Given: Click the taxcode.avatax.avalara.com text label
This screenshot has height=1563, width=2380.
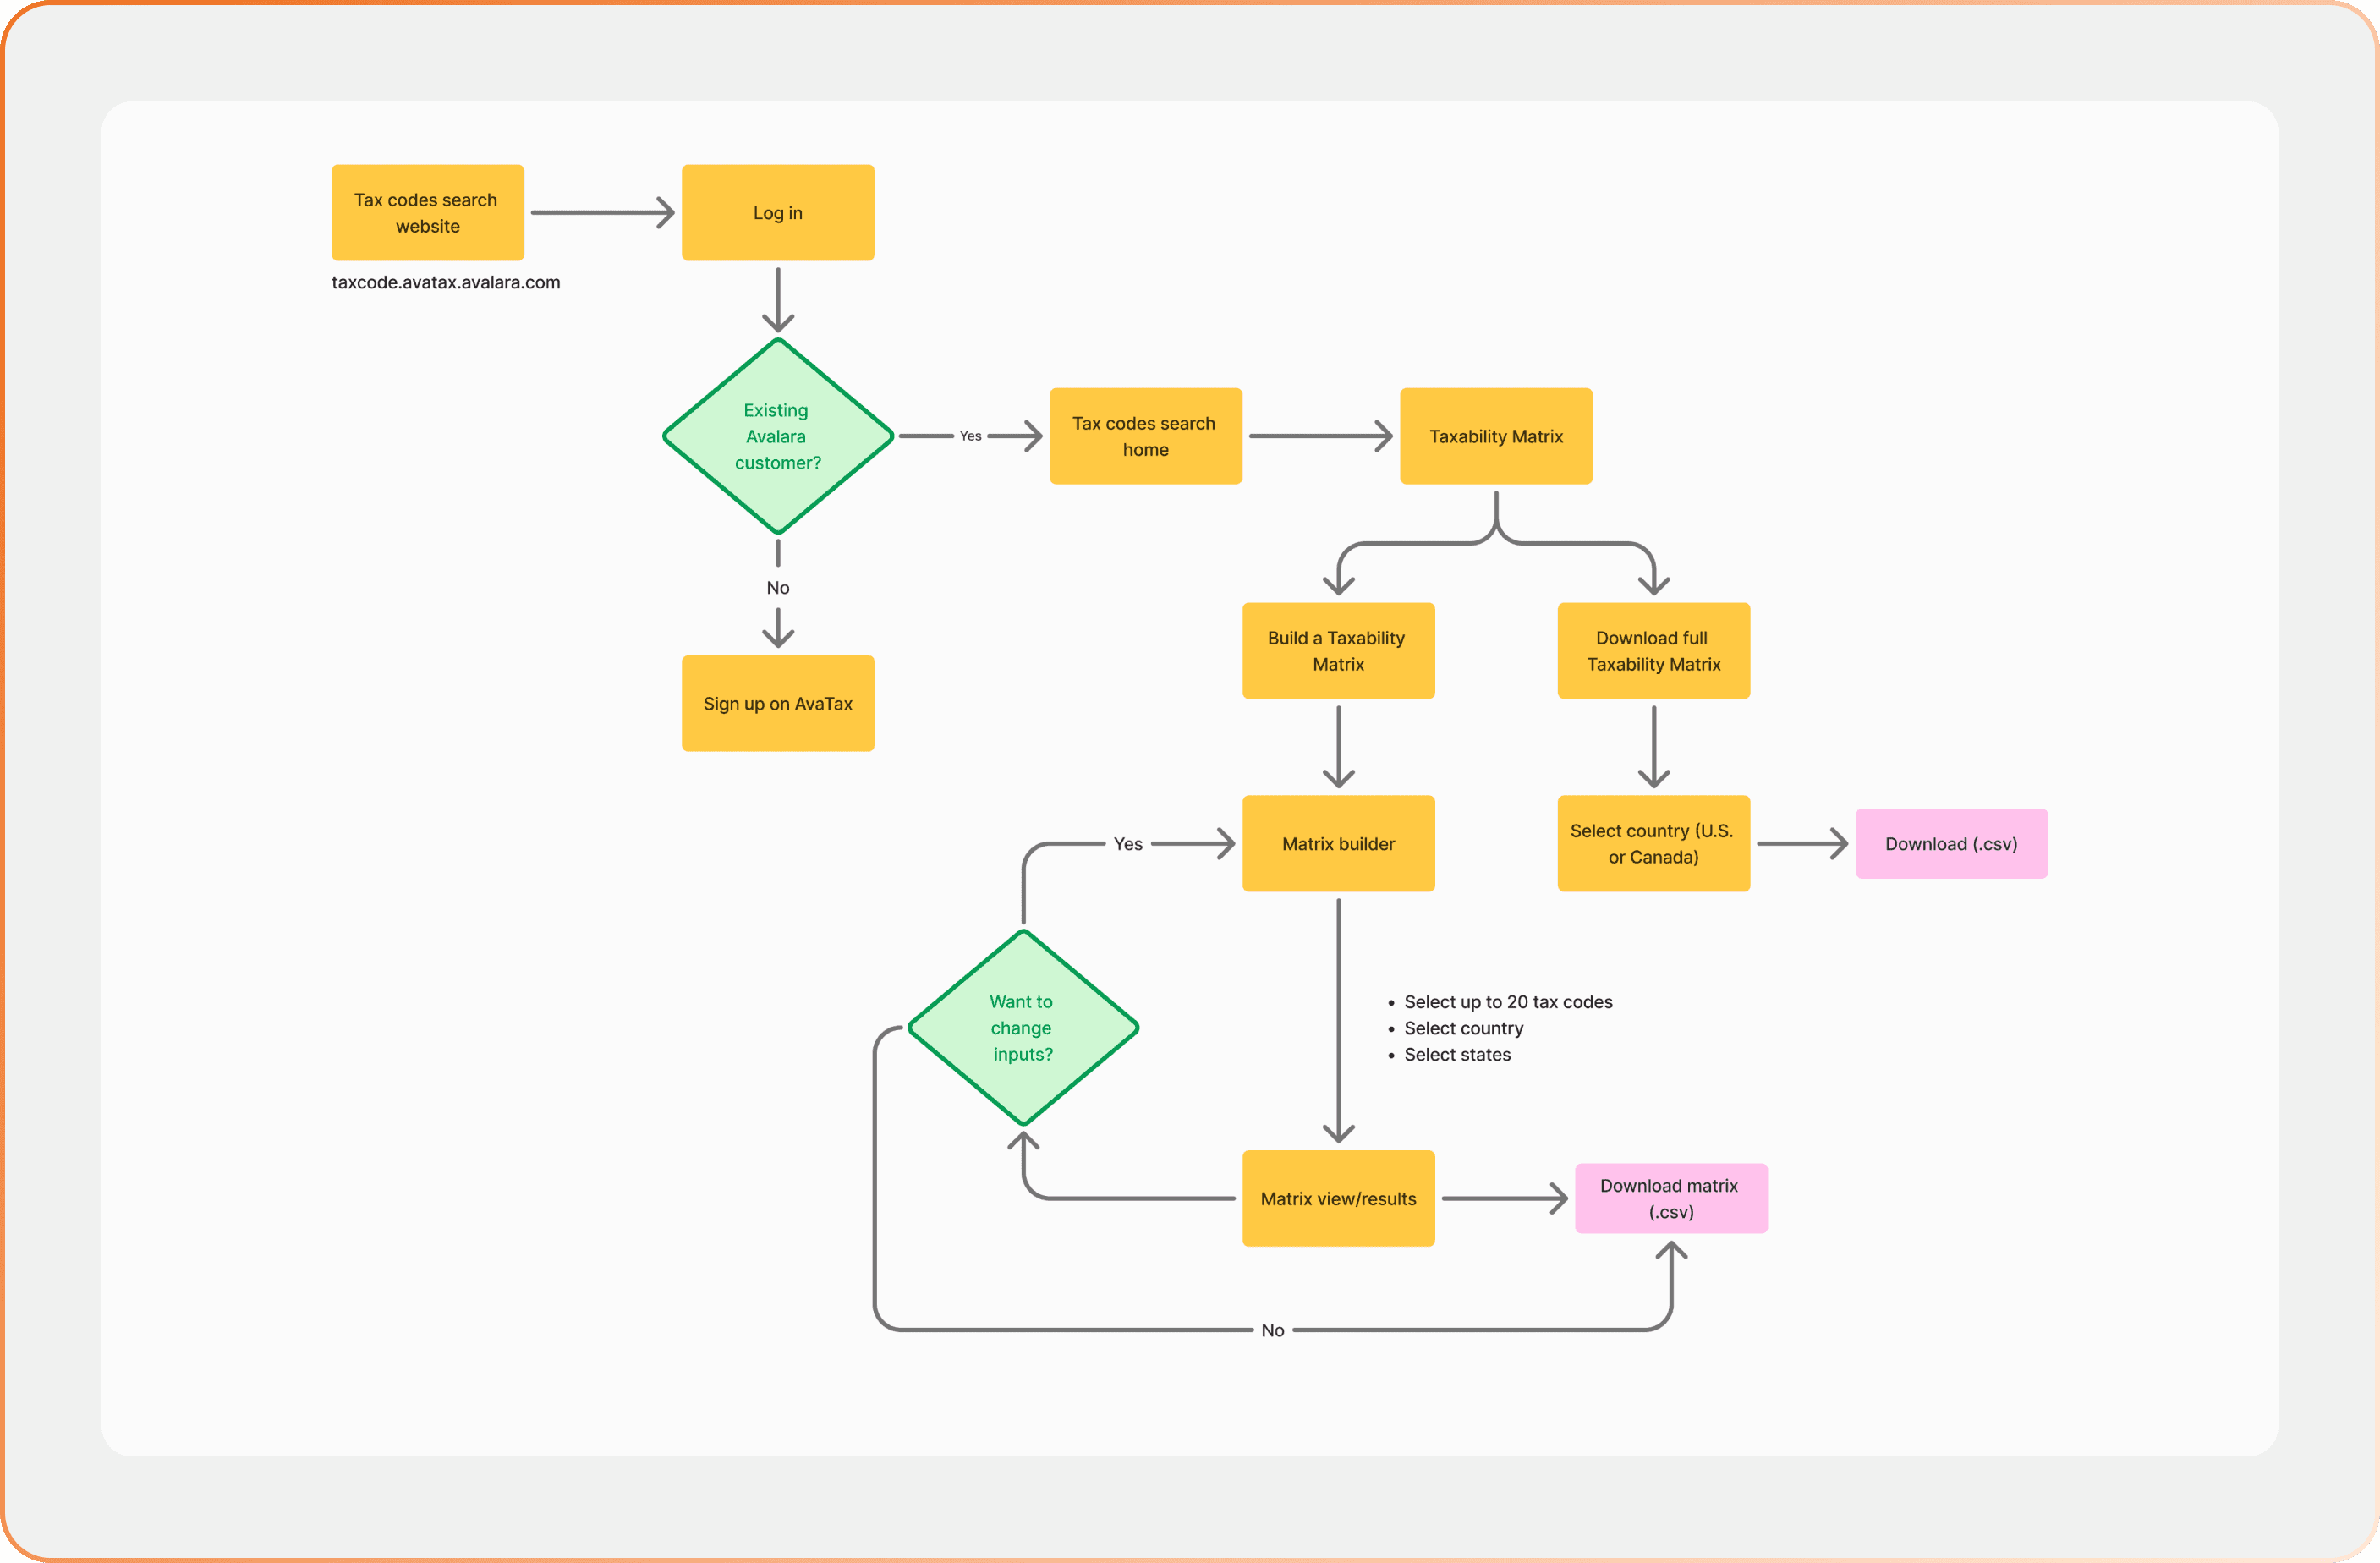Looking at the screenshot, I should 445,282.
